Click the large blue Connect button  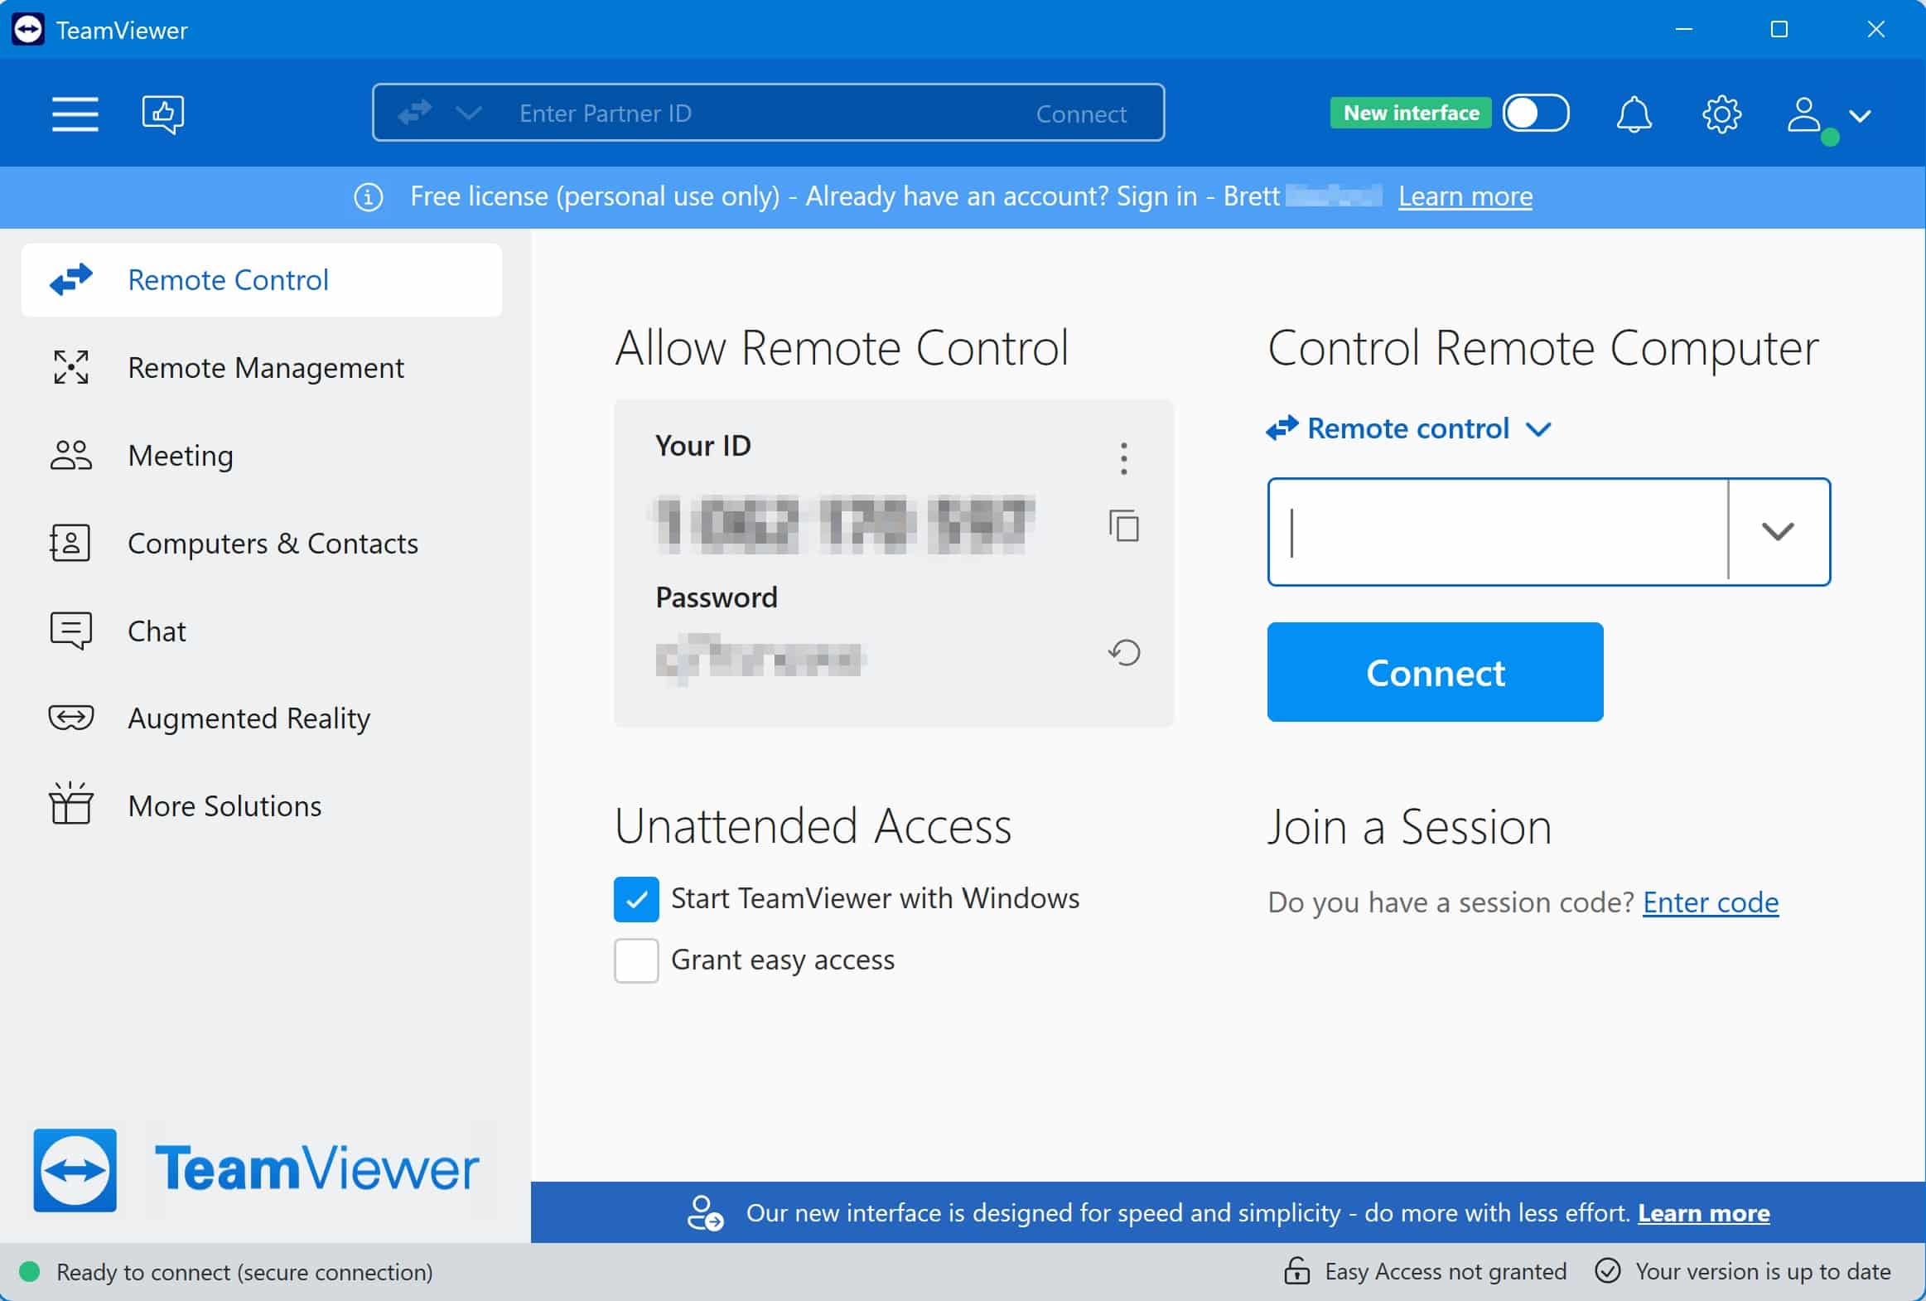coord(1435,672)
